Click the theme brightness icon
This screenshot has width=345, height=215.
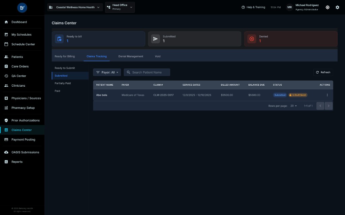pyautogui.click(x=327, y=7)
